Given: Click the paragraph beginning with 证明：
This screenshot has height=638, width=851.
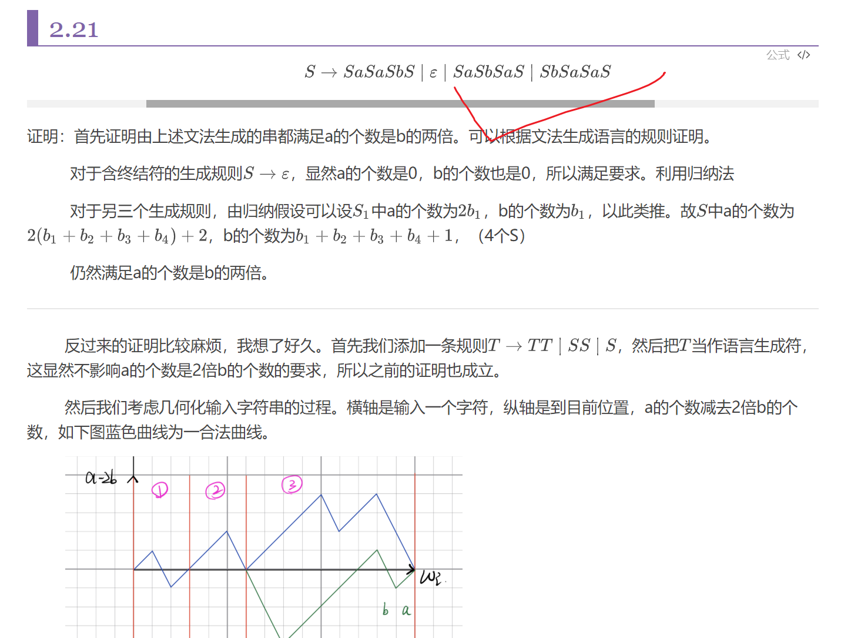Looking at the screenshot, I should (370, 137).
